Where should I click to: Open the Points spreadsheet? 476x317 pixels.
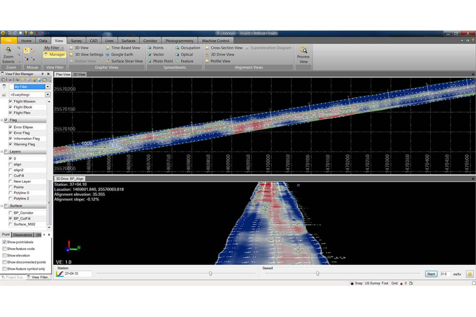[155, 48]
